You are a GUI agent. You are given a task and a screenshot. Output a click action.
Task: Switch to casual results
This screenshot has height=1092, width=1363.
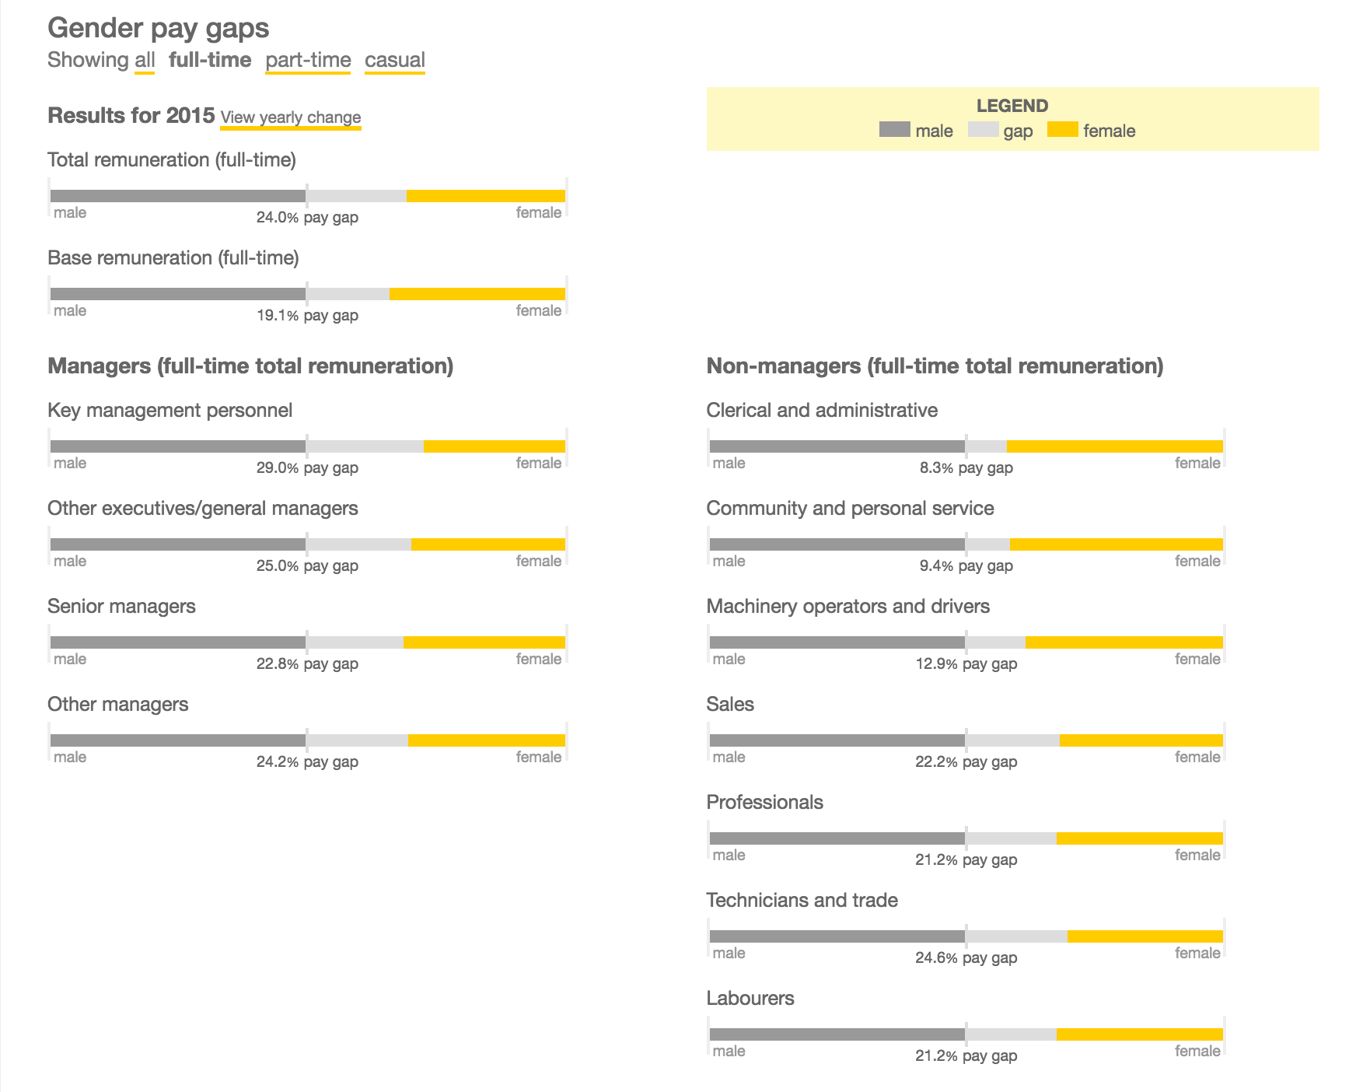[x=394, y=60]
